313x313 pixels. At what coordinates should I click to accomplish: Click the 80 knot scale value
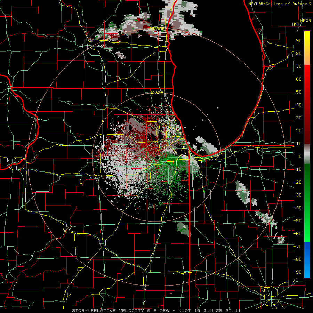299,53
